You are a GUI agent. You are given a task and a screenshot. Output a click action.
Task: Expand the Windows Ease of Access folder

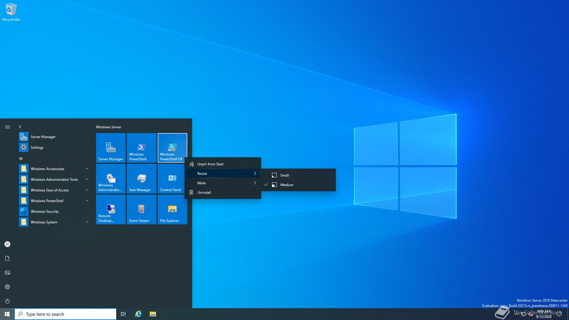[x=55, y=190]
